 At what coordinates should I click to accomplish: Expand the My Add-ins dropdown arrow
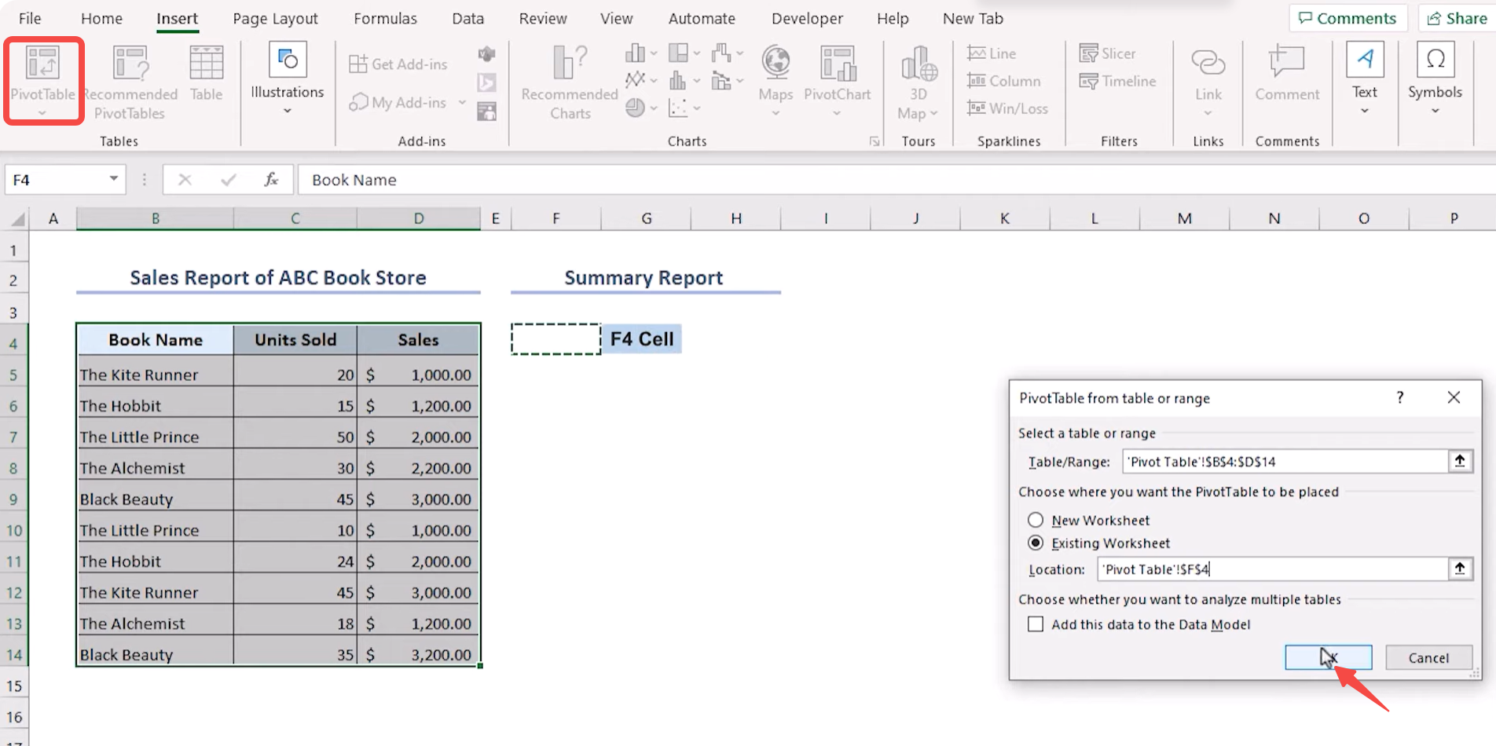tap(462, 103)
